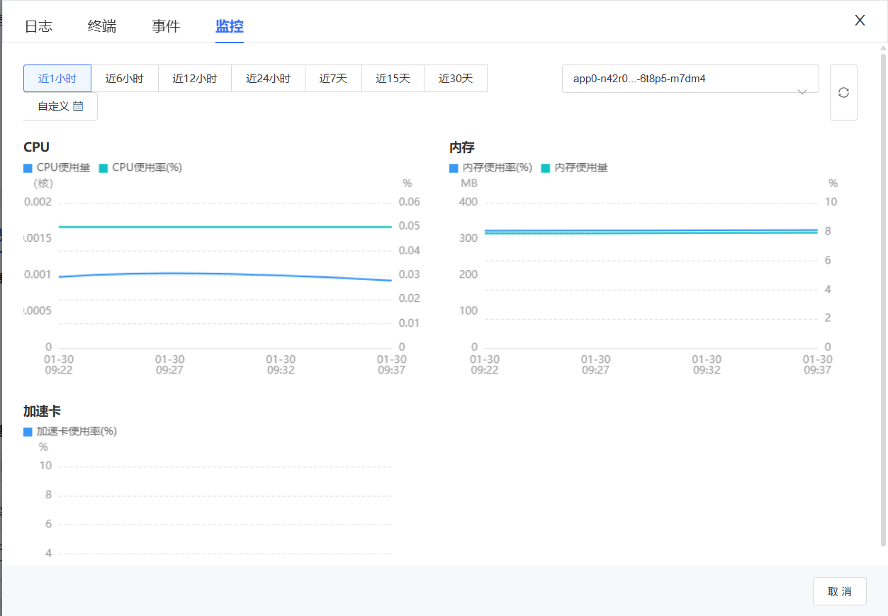This screenshot has width=888, height=616.
Task: Click the 取消 button
Action: [x=840, y=591]
